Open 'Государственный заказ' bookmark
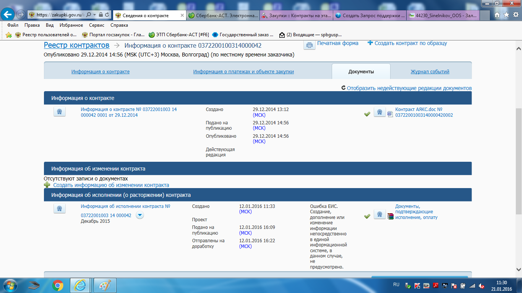Image resolution: width=522 pixels, height=293 pixels. pyautogui.click(x=243, y=35)
